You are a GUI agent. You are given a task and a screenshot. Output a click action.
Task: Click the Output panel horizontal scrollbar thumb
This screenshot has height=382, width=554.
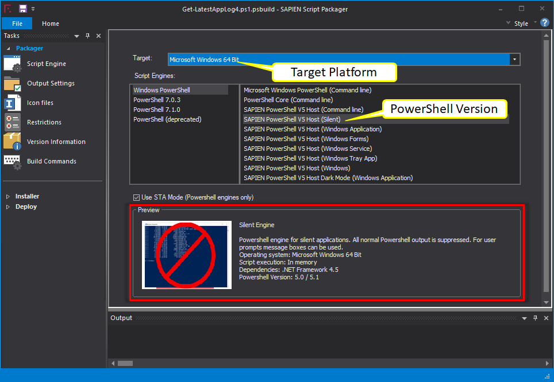[x=125, y=363]
